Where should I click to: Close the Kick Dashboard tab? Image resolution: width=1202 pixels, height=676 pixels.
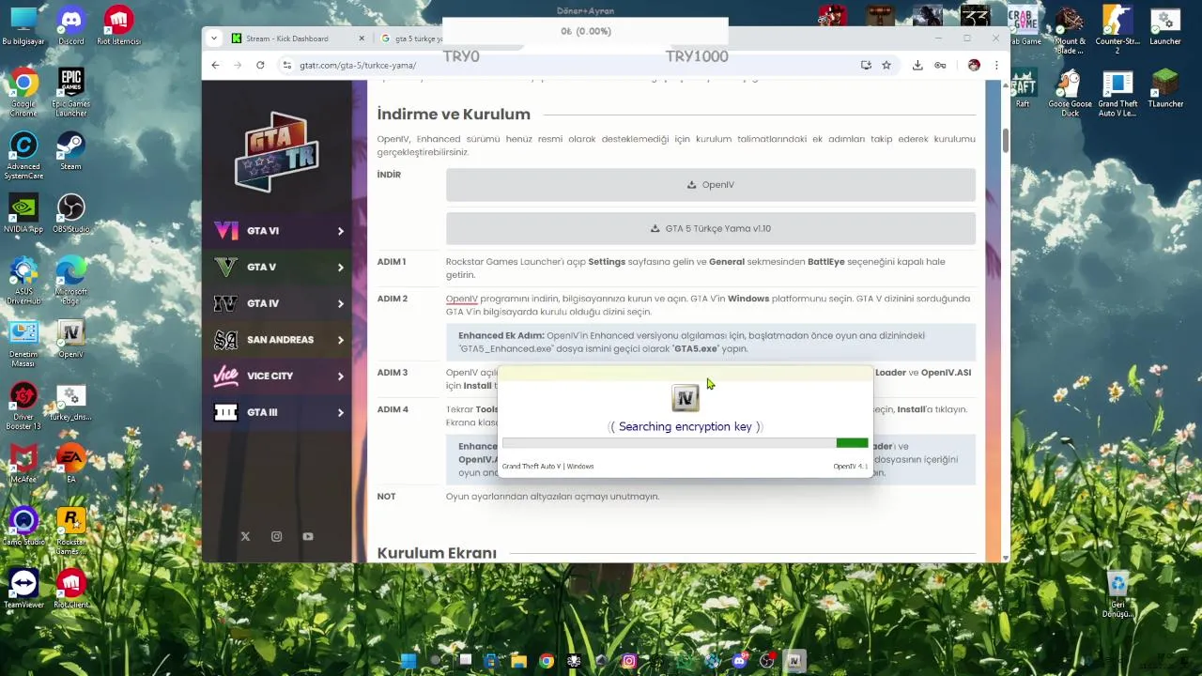click(362, 38)
